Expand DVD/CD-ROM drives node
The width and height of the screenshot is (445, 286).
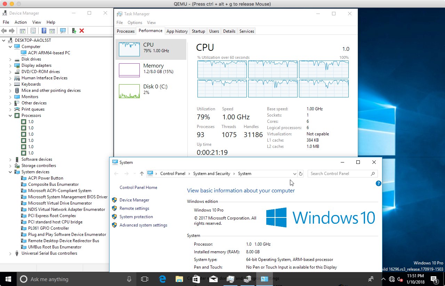point(10,72)
